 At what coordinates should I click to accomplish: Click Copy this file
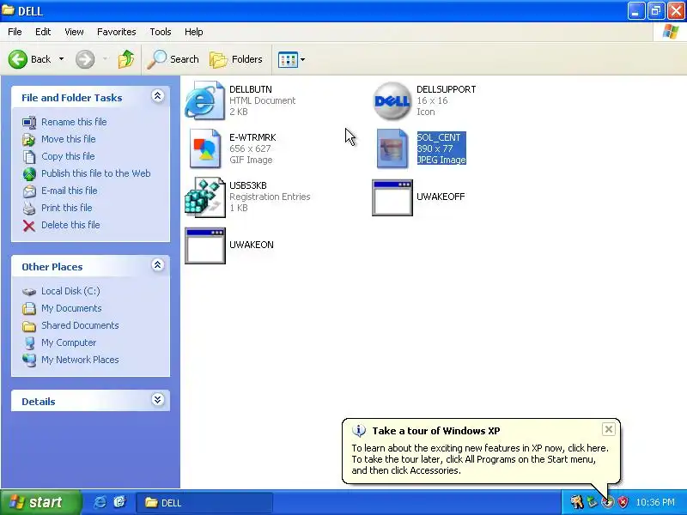[x=68, y=156]
